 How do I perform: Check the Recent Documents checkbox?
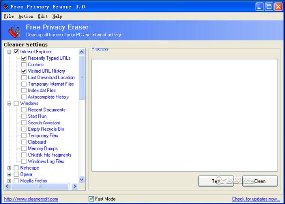click(24, 110)
